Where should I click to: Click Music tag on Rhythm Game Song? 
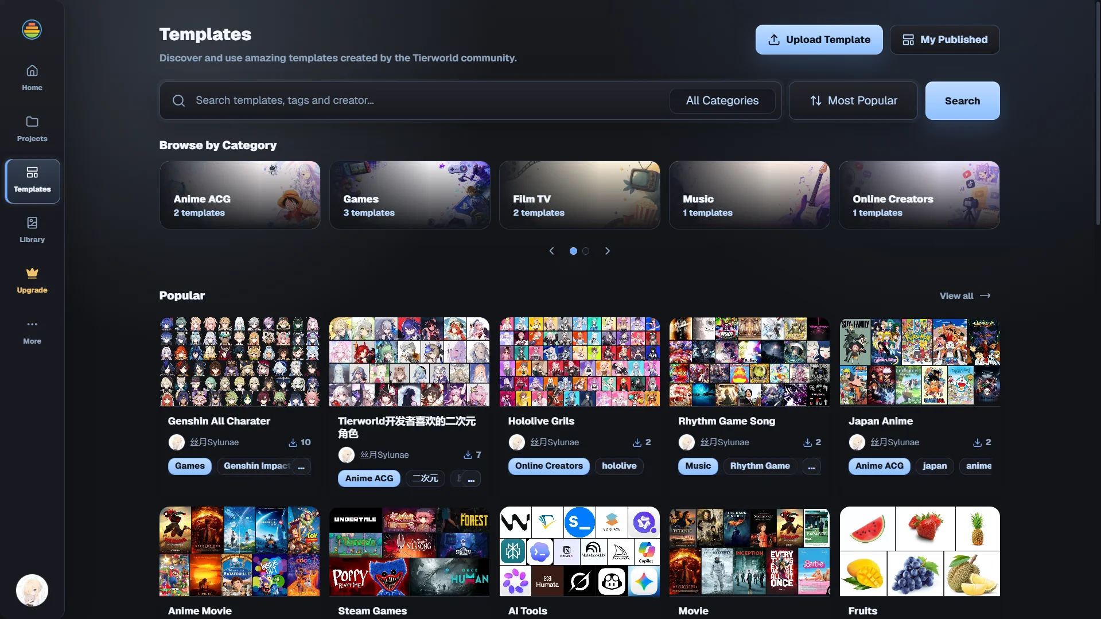coord(698,466)
